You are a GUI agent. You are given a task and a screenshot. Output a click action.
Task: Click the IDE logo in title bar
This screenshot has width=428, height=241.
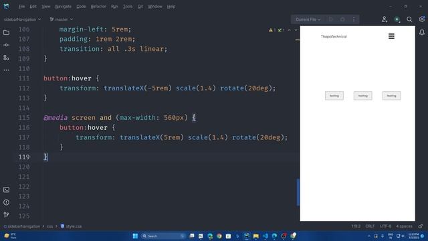coord(6,6)
